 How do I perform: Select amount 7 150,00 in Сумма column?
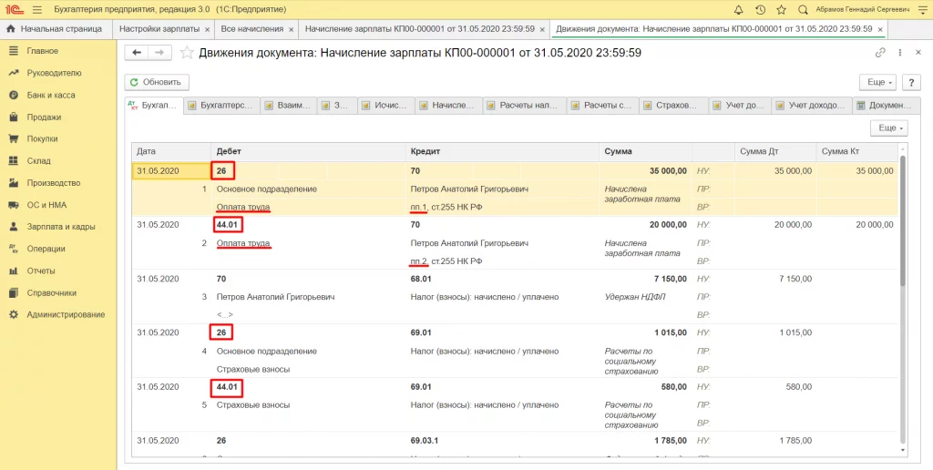(672, 279)
